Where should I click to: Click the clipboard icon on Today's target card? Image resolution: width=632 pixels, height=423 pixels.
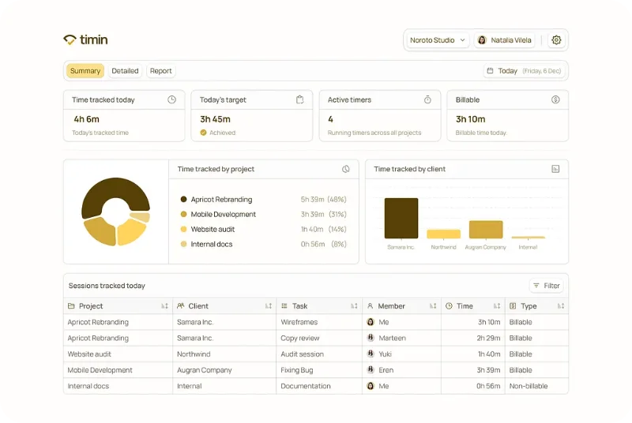pos(299,99)
